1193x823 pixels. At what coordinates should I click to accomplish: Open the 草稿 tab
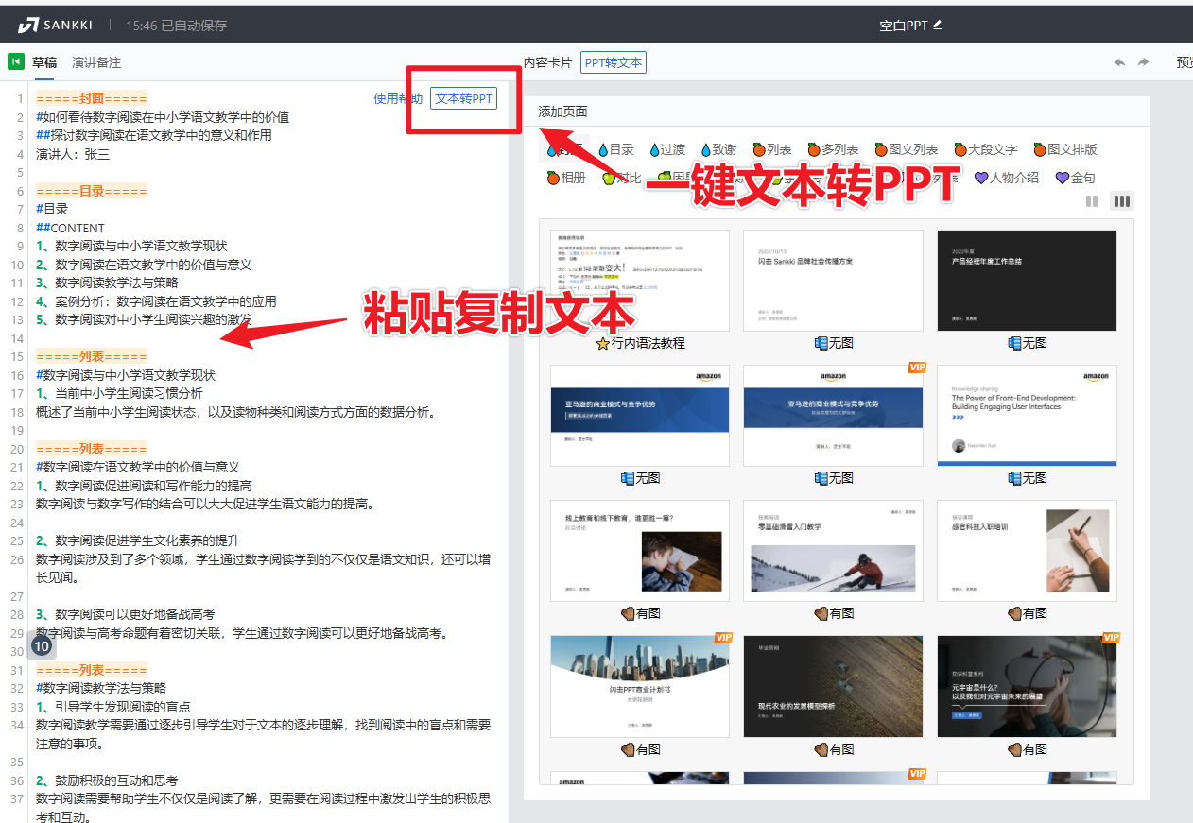tap(44, 62)
